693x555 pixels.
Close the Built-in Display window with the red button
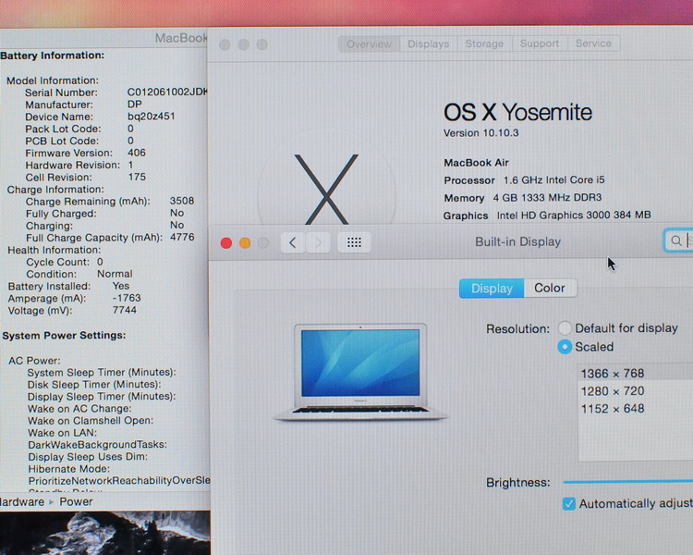226,243
